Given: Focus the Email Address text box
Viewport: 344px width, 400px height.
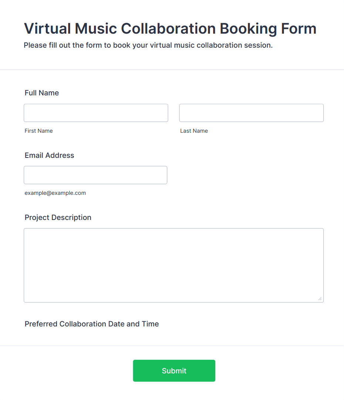Looking at the screenshot, I should (x=95, y=175).
